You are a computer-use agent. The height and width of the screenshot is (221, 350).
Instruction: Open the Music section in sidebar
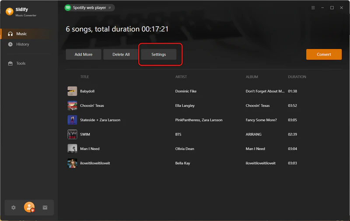tap(21, 34)
